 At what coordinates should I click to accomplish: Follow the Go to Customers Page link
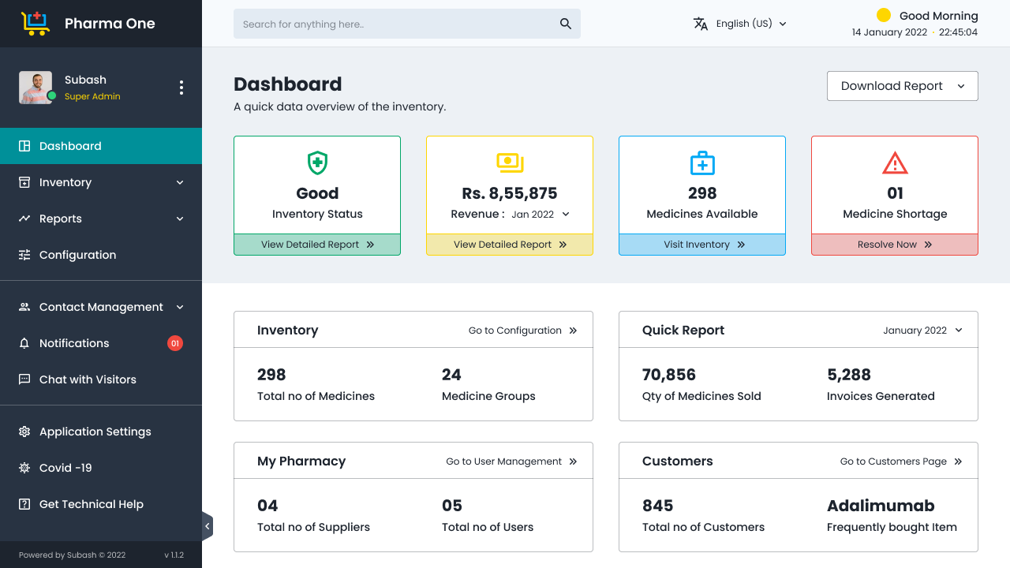coord(901,461)
